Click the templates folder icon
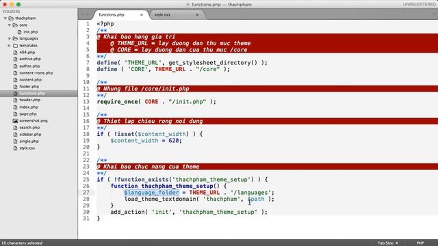Viewport: 438px width, 246px height. (x=15, y=46)
